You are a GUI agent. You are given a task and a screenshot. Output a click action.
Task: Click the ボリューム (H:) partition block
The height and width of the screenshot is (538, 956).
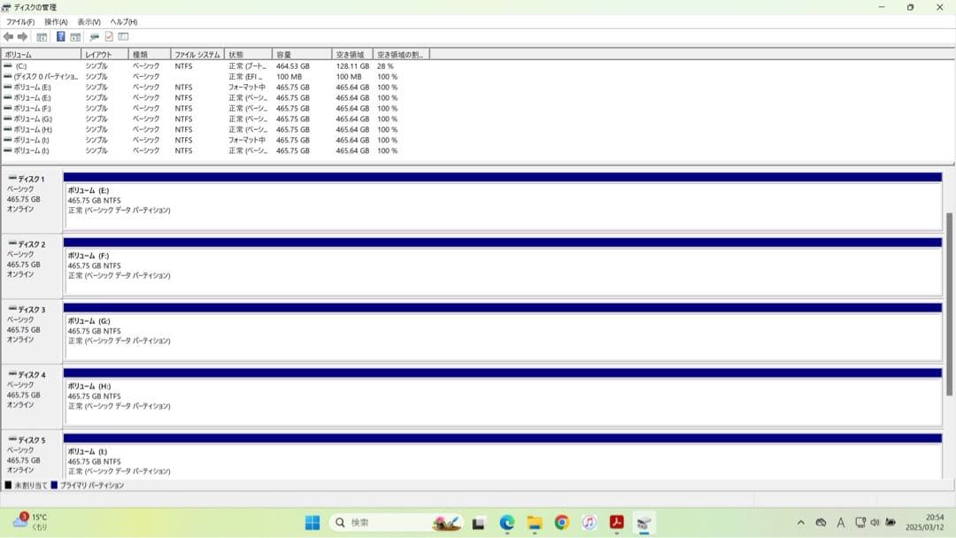[502, 396]
